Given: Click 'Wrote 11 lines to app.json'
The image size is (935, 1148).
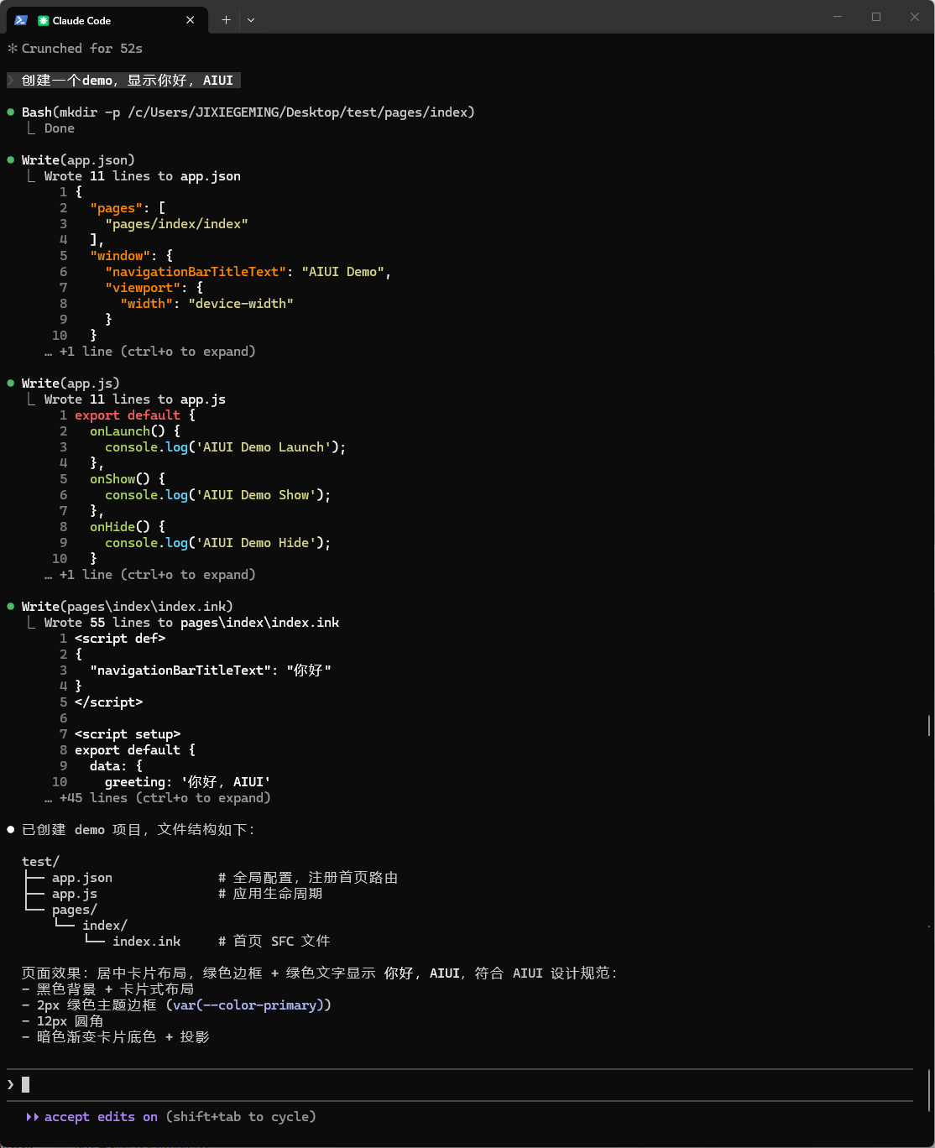Looking at the screenshot, I should tap(143, 176).
